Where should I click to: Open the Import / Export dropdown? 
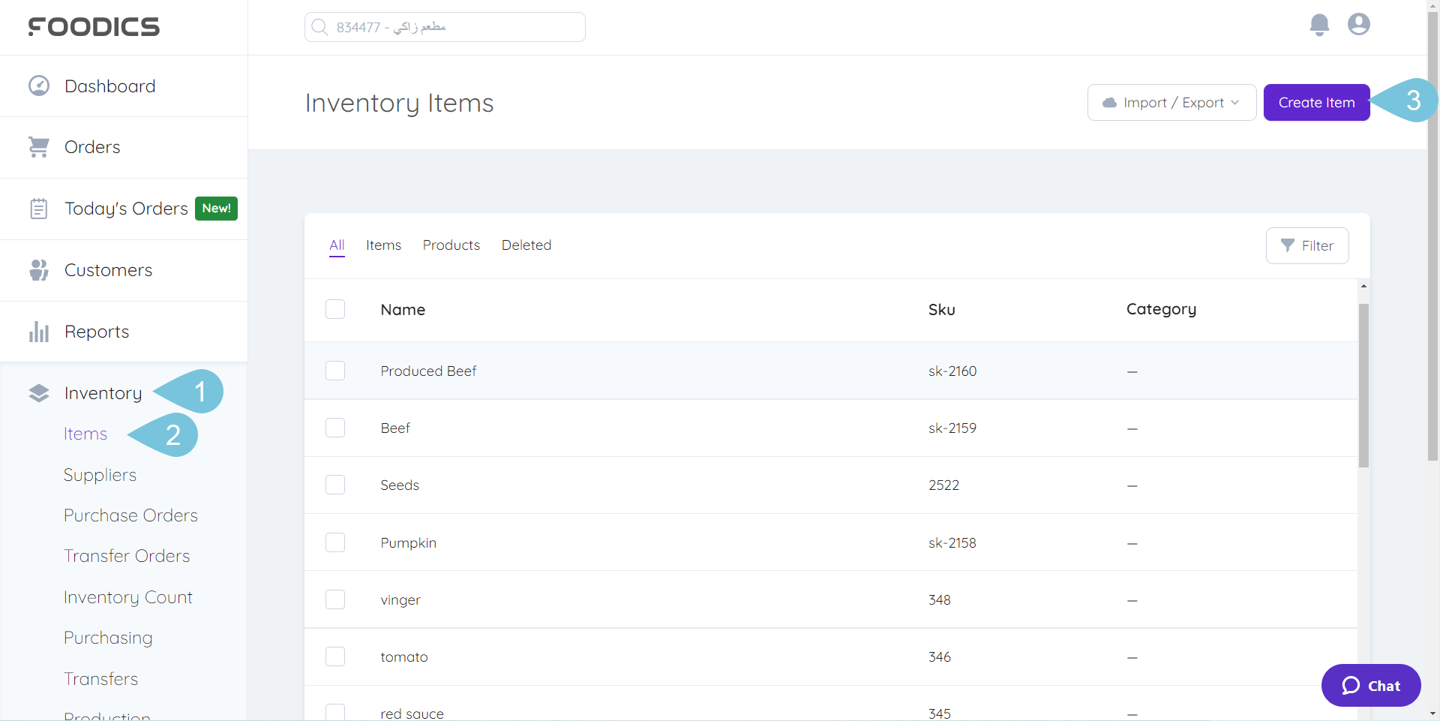[x=1171, y=103]
